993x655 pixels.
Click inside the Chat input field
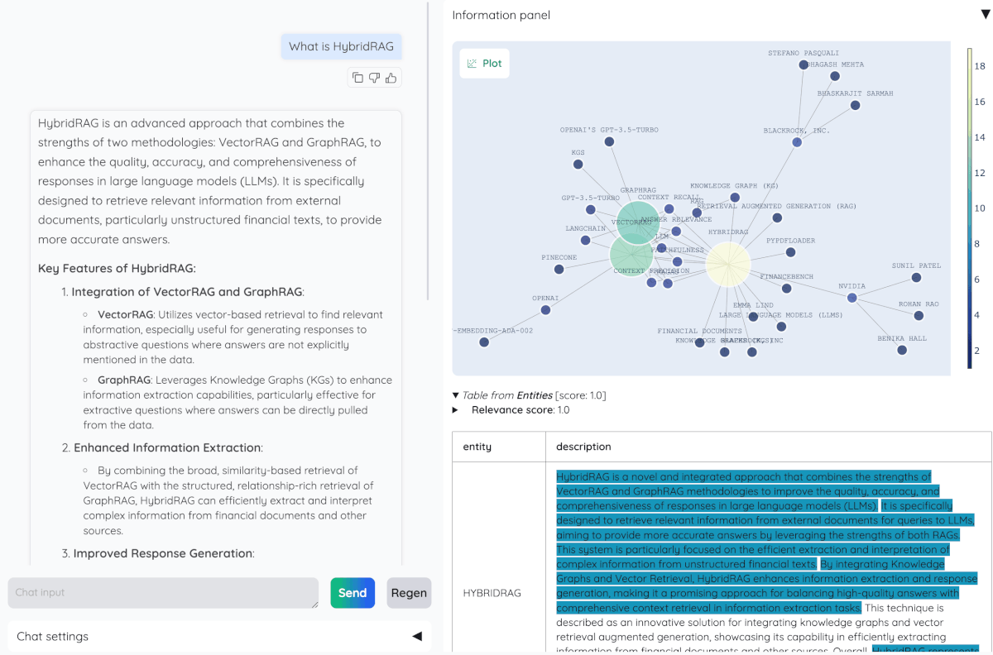pyautogui.click(x=163, y=592)
